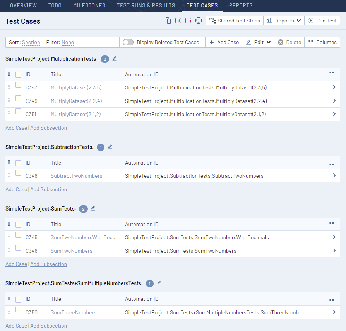This screenshot has width=346, height=331.
Task: Click pencil icon beside SimpleTestProject.SumTests. heading
Action: 93,208
